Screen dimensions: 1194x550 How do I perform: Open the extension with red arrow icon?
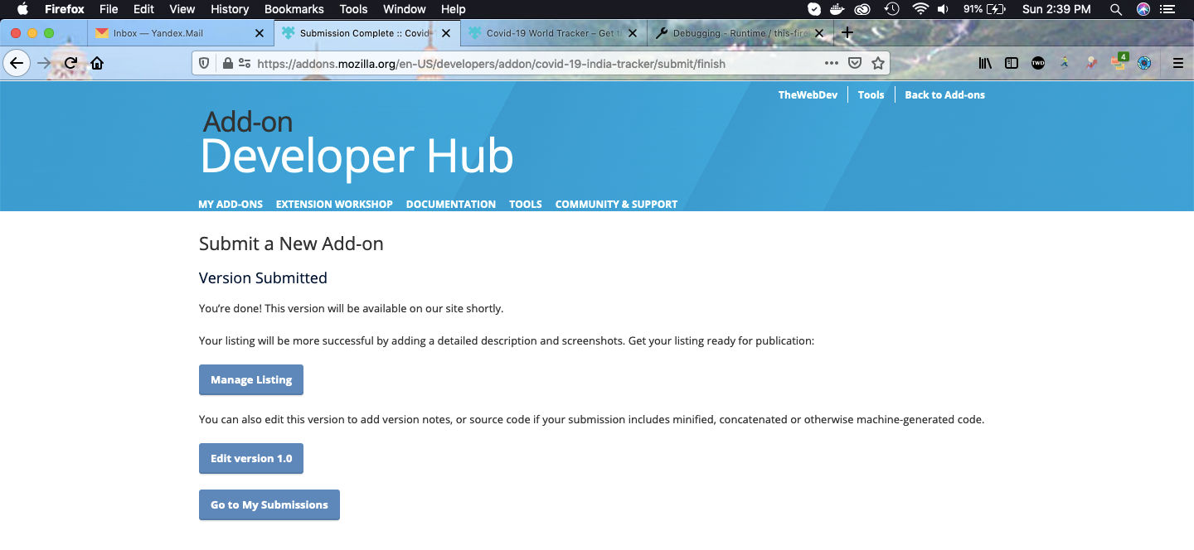[1091, 63]
